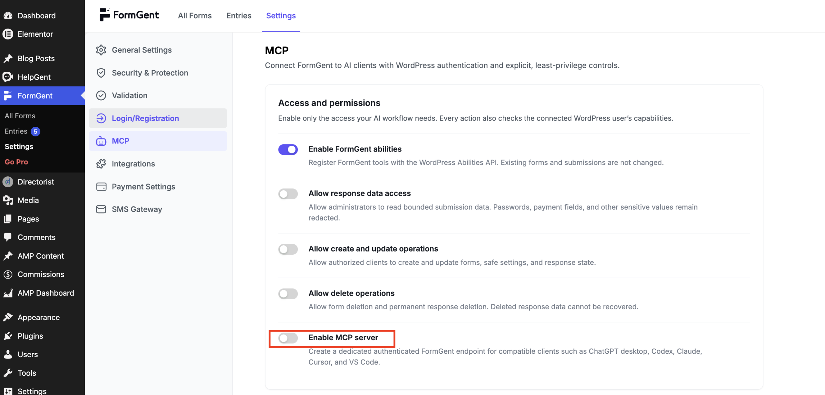Turn on Allow response data access

click(288, 194)
